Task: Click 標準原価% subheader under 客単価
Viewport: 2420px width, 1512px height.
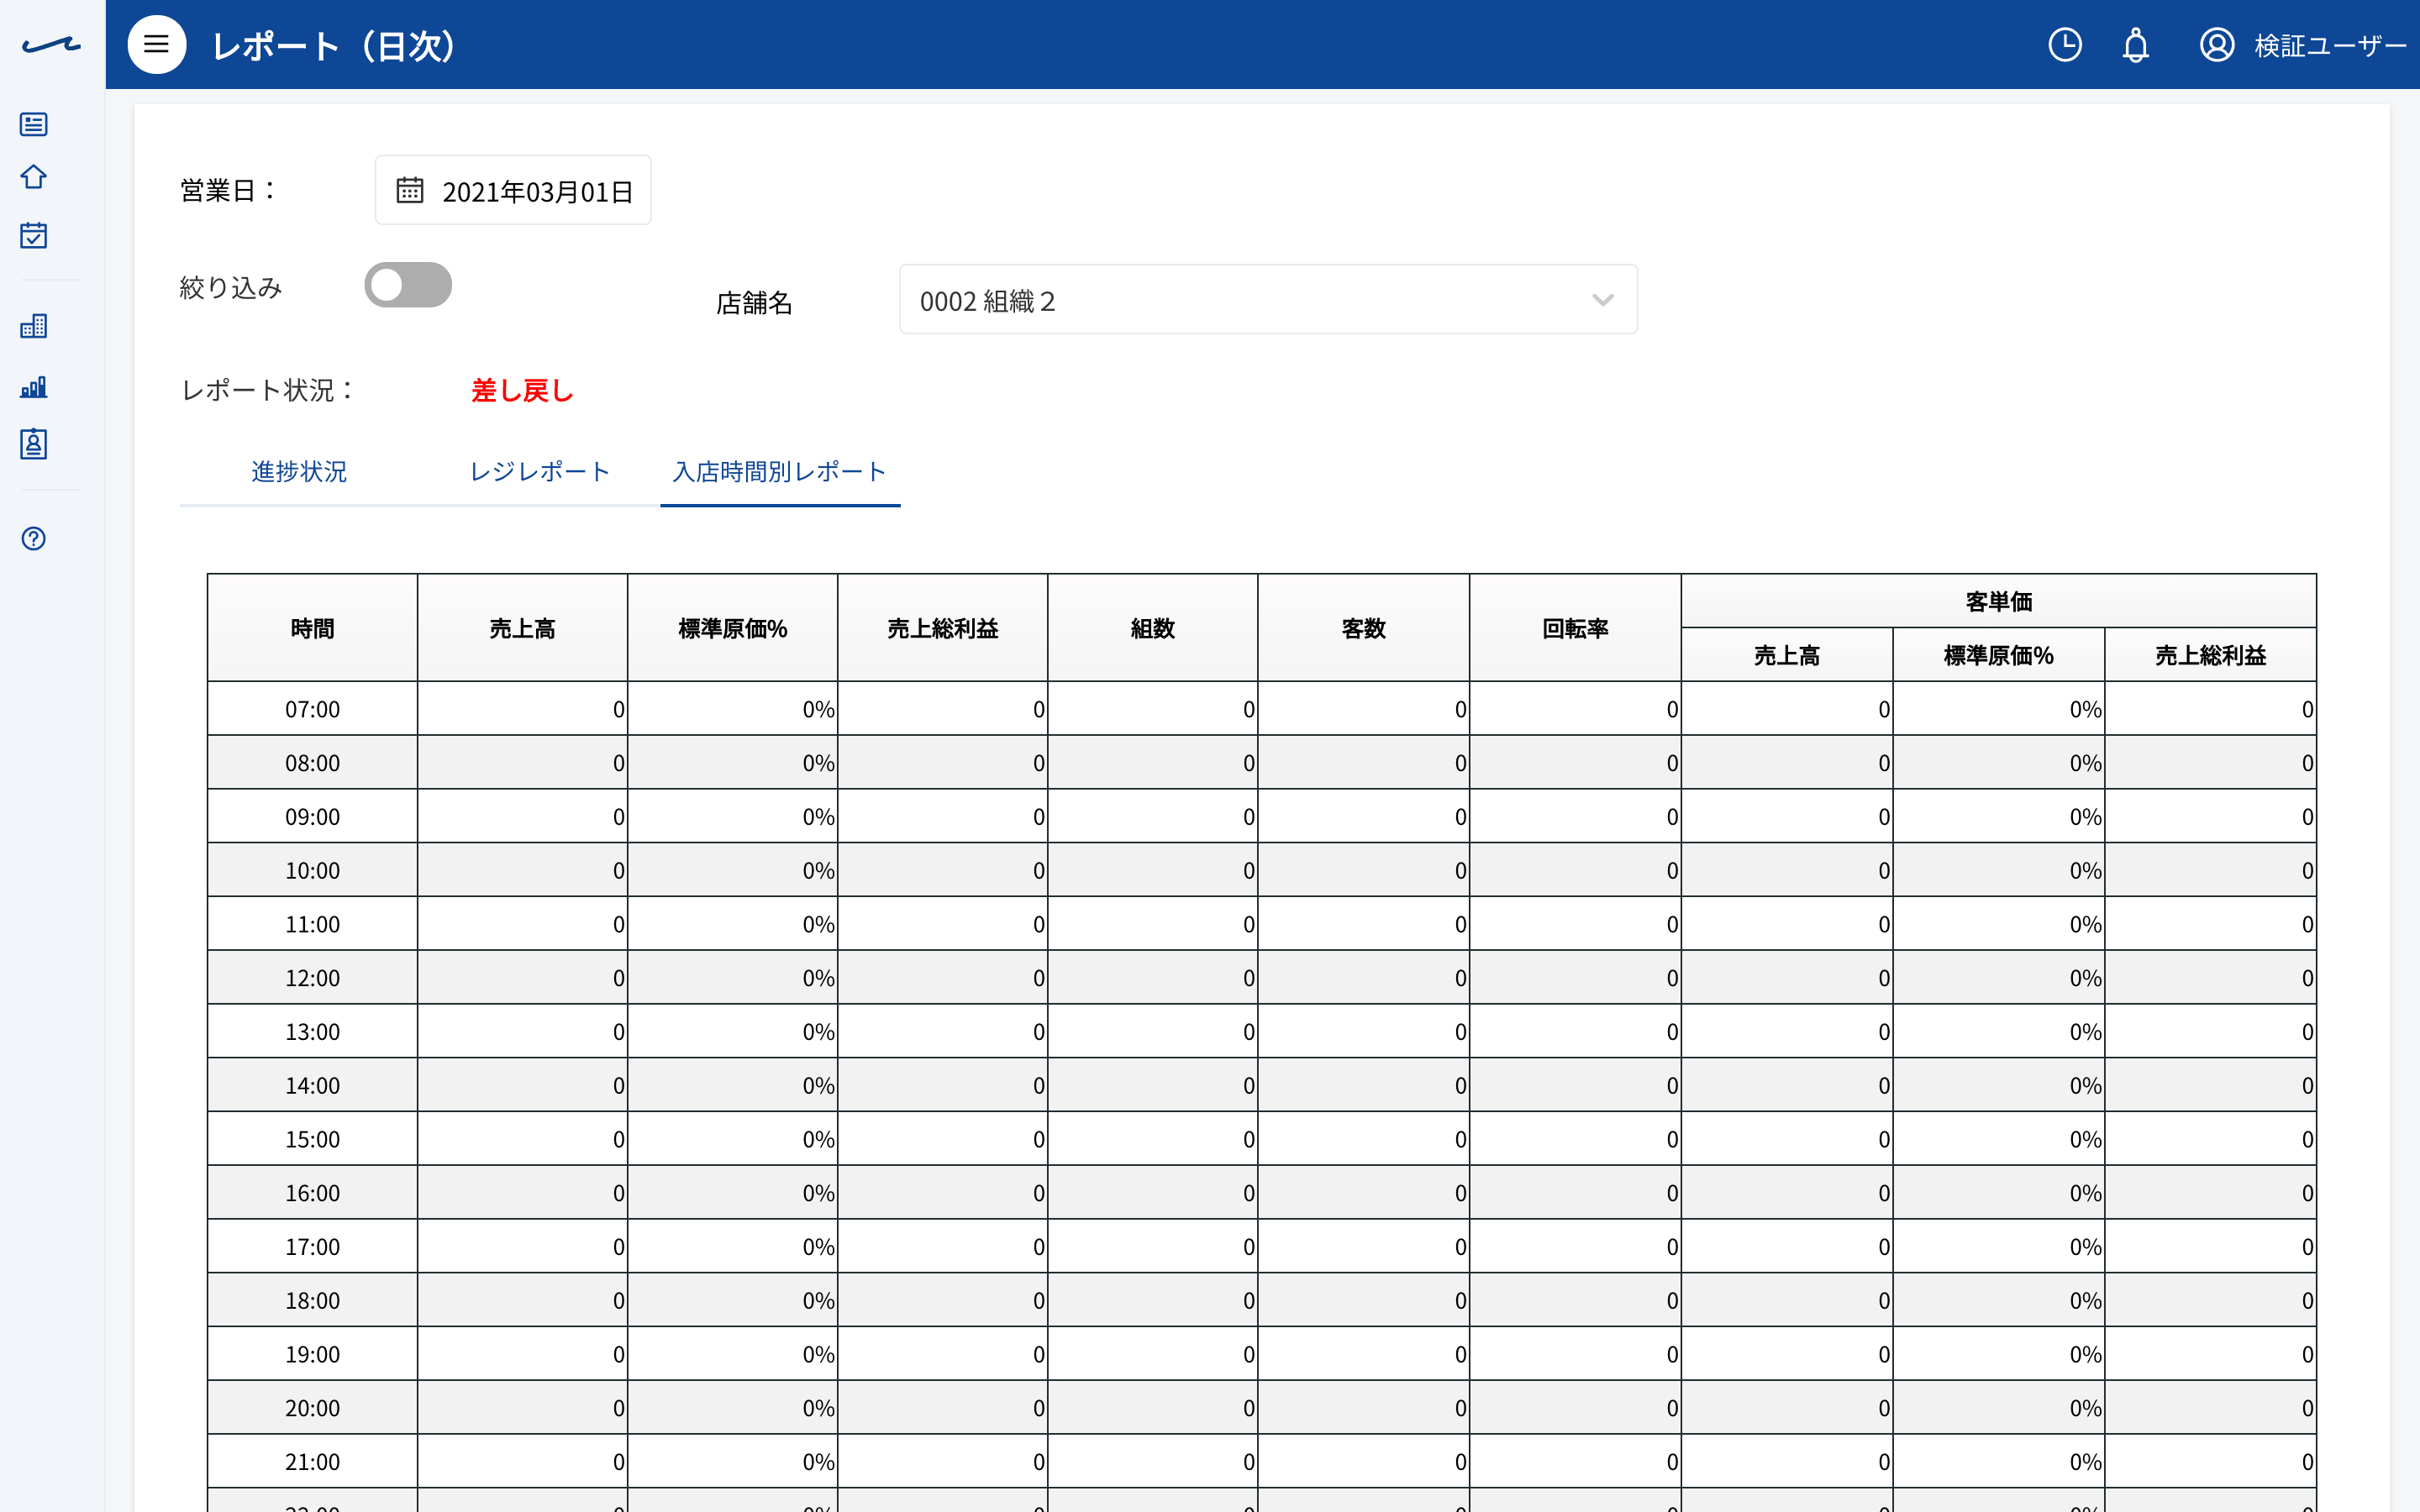Action: point(1998,655)
